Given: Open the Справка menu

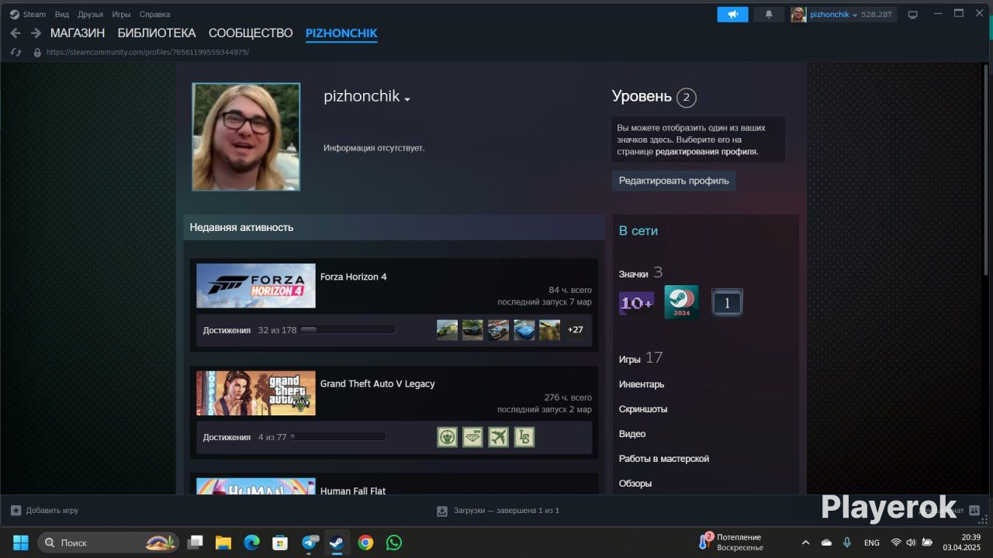Looking at the screenshot, I should (x=154, y=14).
